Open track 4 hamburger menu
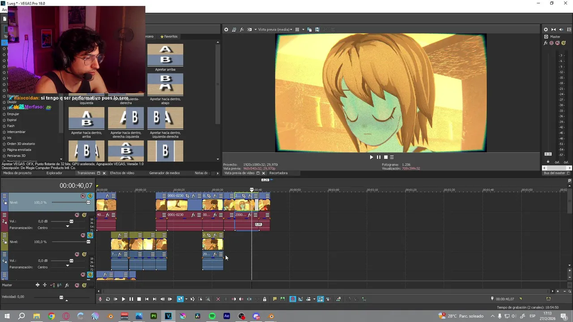The height and width of the screenshot is (322, 573). tap(4, 254)
